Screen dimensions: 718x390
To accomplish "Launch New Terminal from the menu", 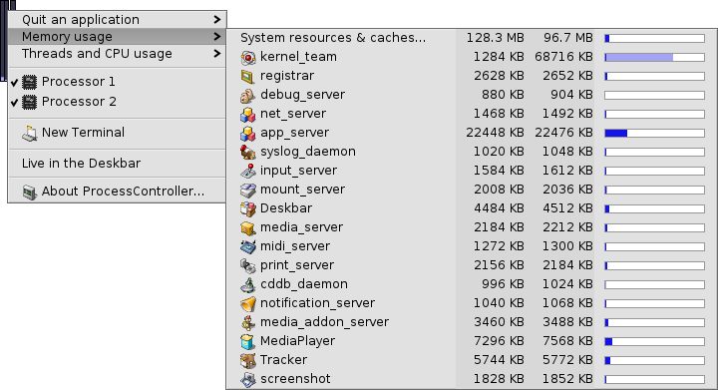I will tap(117, 133).
